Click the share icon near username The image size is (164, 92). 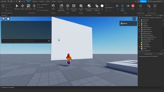[x=151, y=2]
